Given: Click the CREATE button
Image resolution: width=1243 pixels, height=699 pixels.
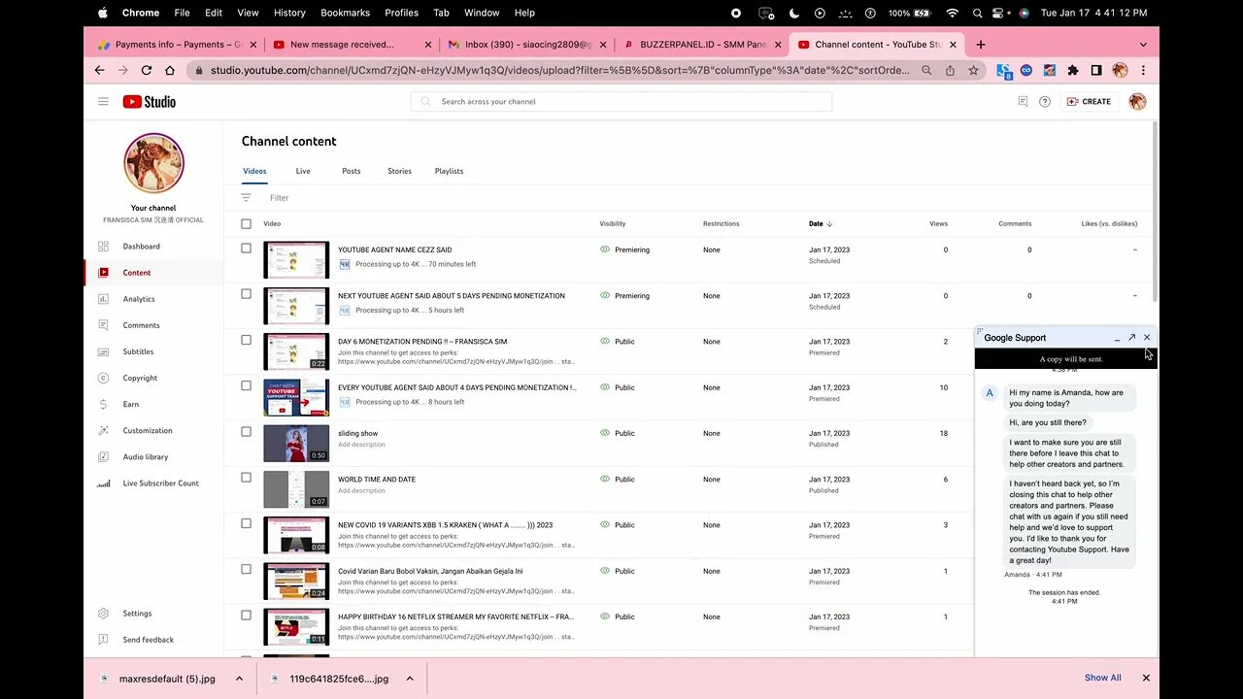Looking at the screenshot, I should 1089,101.
